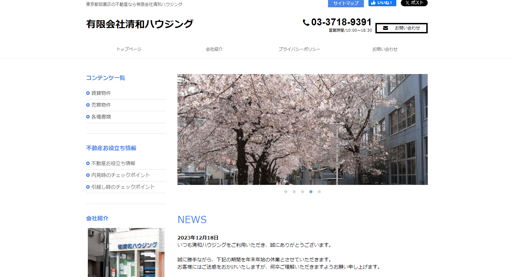Select the second carousel slider dot

pyautogui.click(x=294, y=192)
